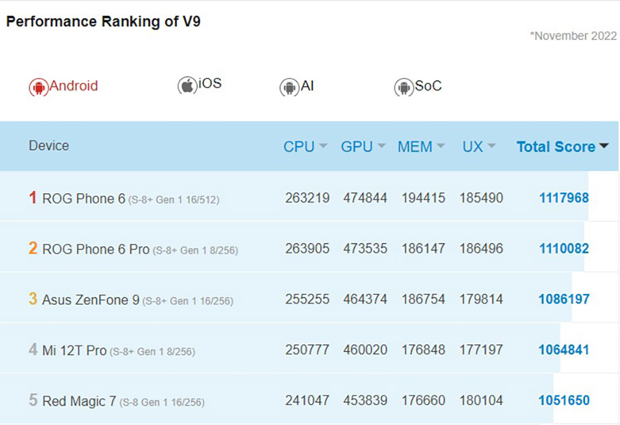Click the robot icon beside SoC
Image resolution: width=620 pixels, height=425 pixels.
(404, 87)
